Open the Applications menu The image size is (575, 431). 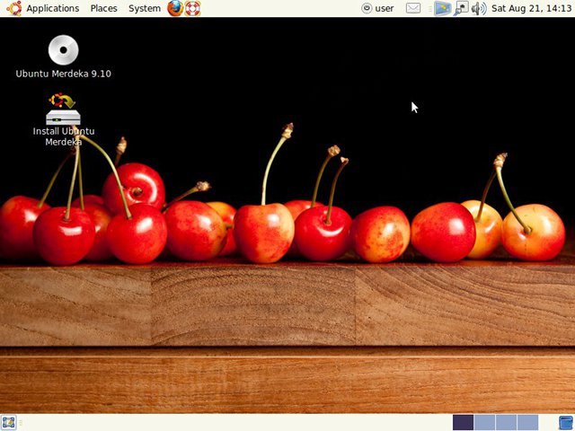click(x=52, y=8)
